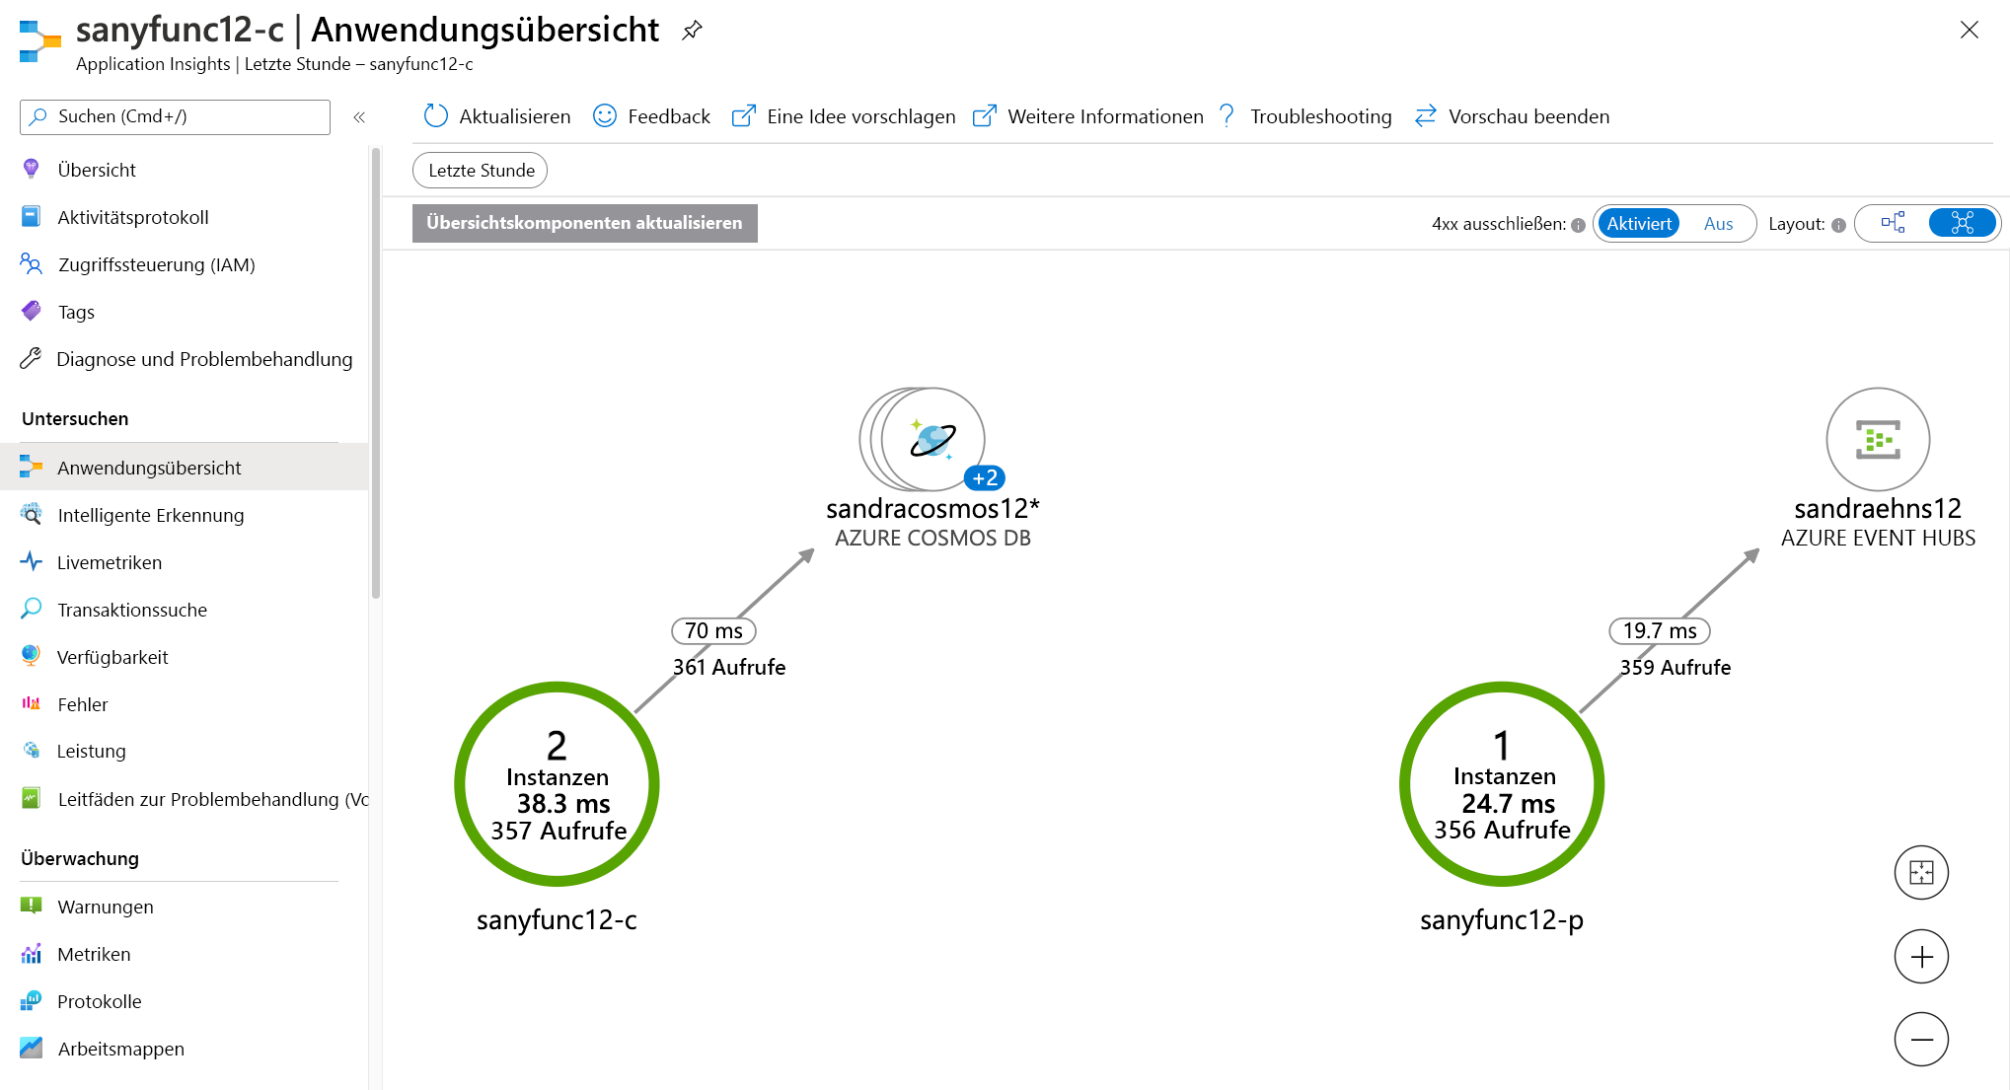Viewport: 2010px width, 1090px height.
Task: Open the Letzte Stunde time dropdown
Action: (482, 169)
